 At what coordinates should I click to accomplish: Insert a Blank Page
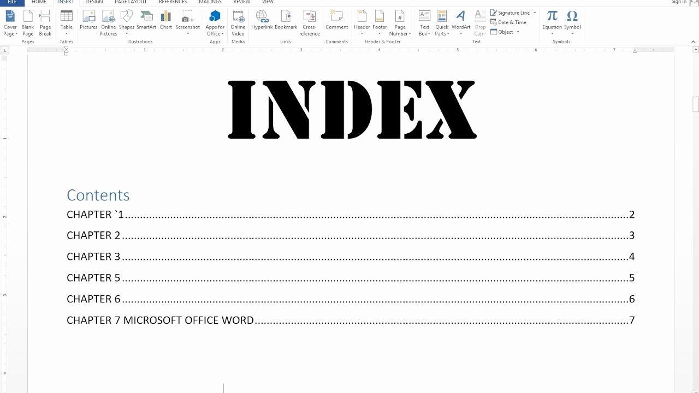point(27,23)
